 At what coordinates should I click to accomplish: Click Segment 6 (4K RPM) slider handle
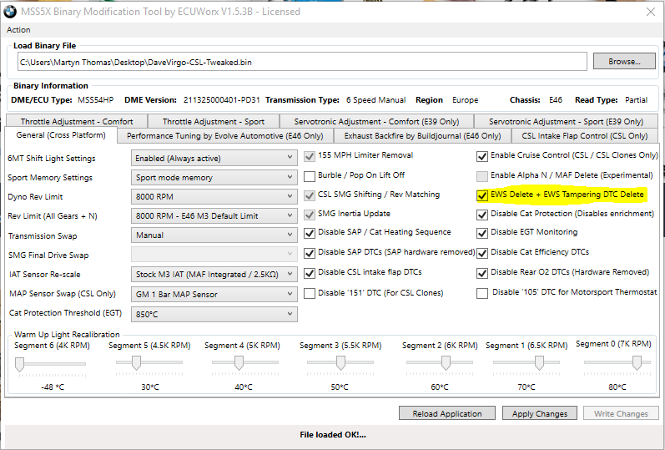19,364
